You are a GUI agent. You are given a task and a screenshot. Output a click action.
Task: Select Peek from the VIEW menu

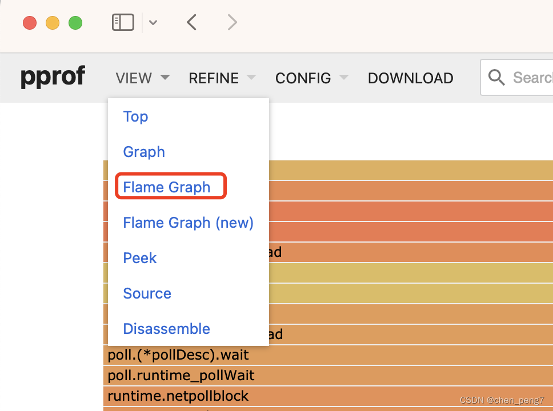(x=139, y=258)
